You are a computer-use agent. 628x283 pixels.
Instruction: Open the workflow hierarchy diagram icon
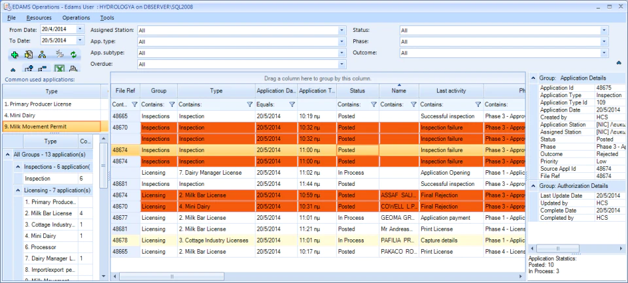click(x=42, y=55)
